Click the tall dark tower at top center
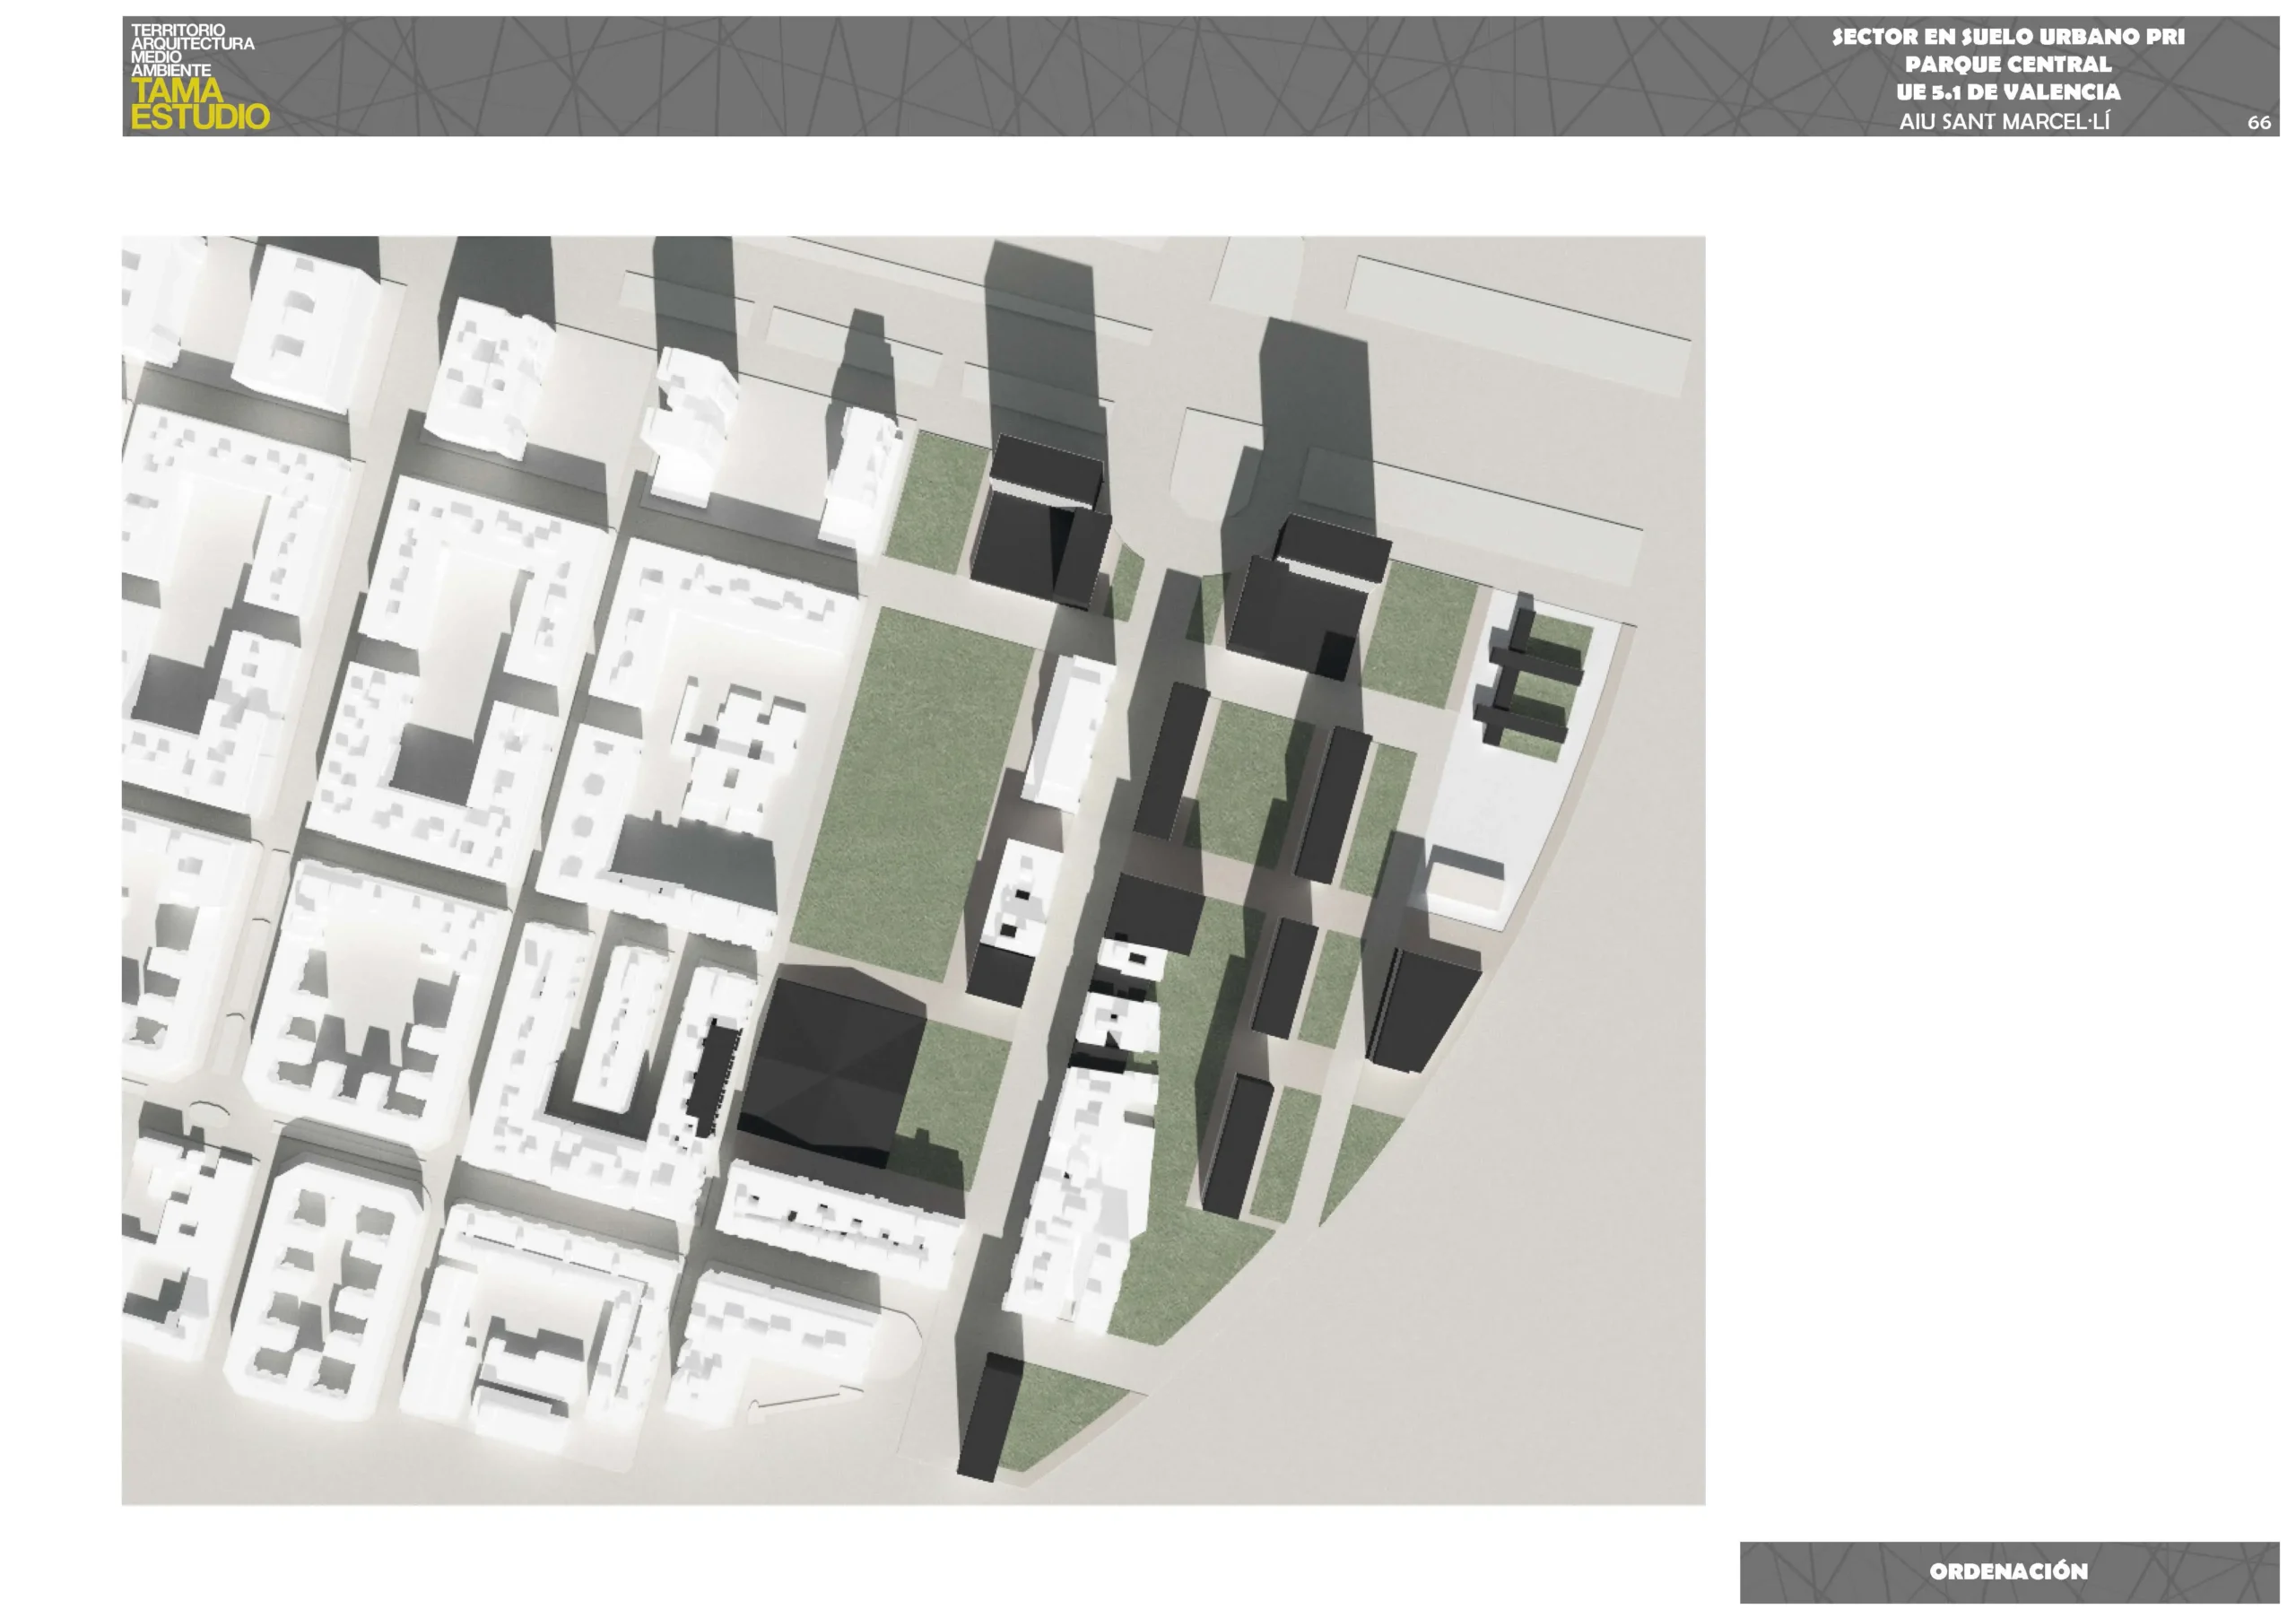Screen dimensions: 2296x1618 click(1040, 525)
